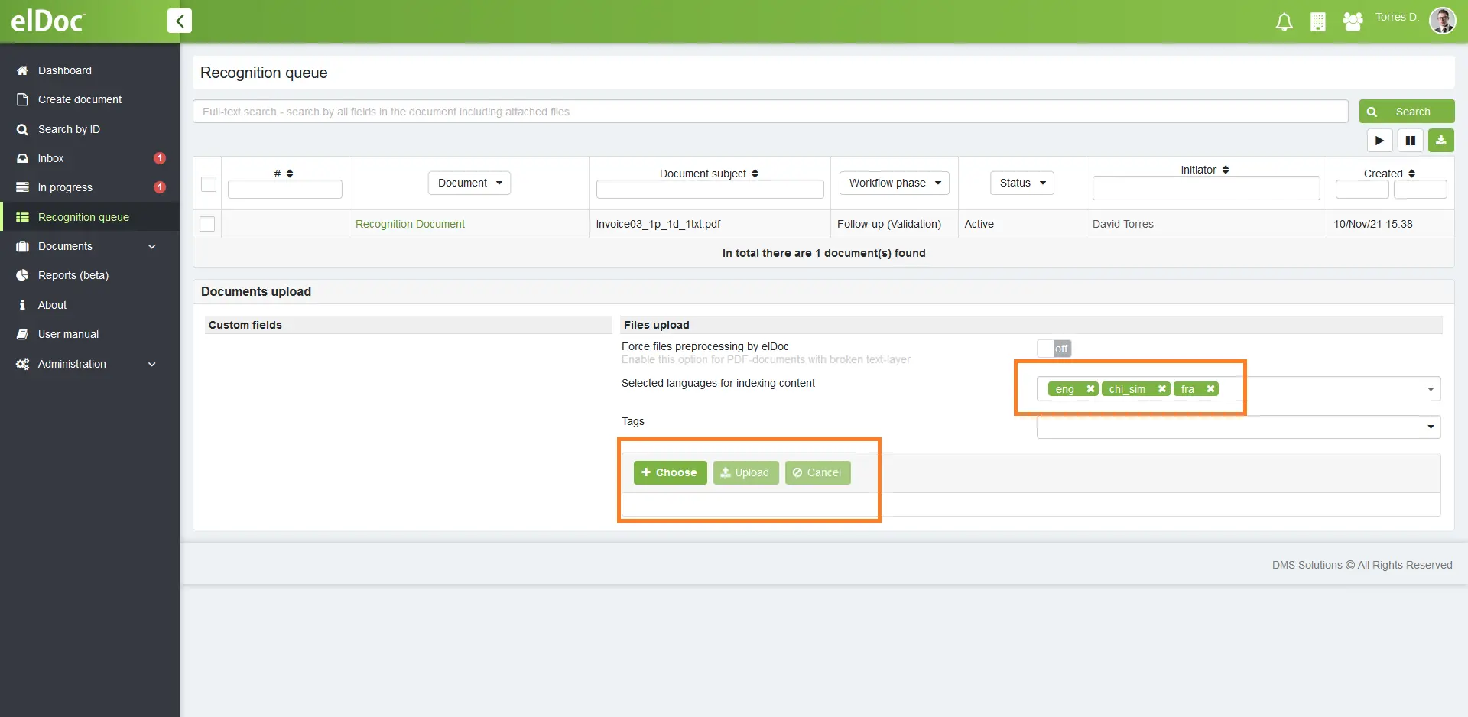Tick the checkbox for Recognition Document row
Screen dimensions: 1468x717
click(207, 224)
